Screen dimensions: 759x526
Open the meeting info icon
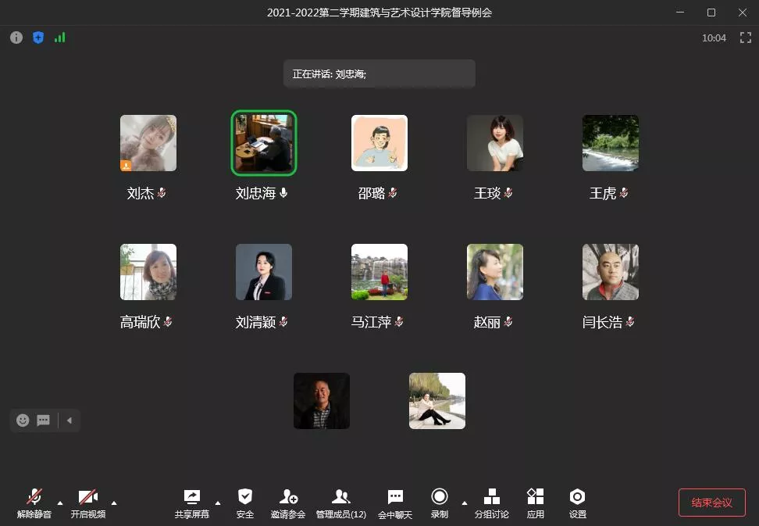pyautogui.click(x=16, y=38)
